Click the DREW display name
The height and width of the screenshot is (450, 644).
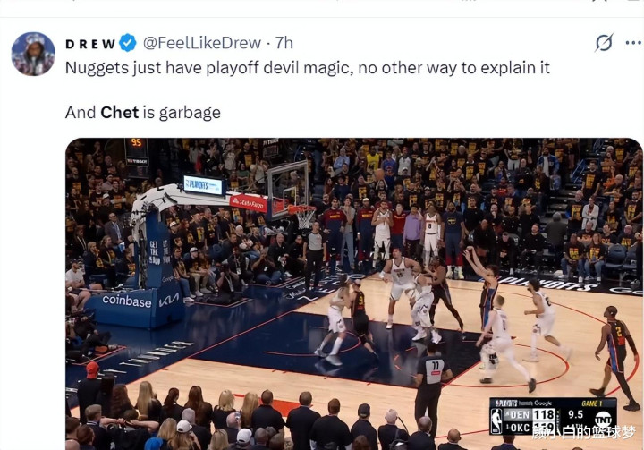pyautogui.click(x=90, y=44)
